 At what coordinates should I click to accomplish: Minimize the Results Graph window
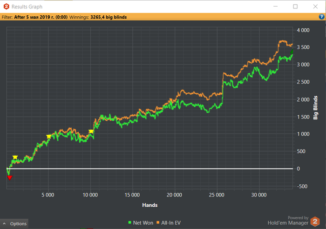click(276, 7)
